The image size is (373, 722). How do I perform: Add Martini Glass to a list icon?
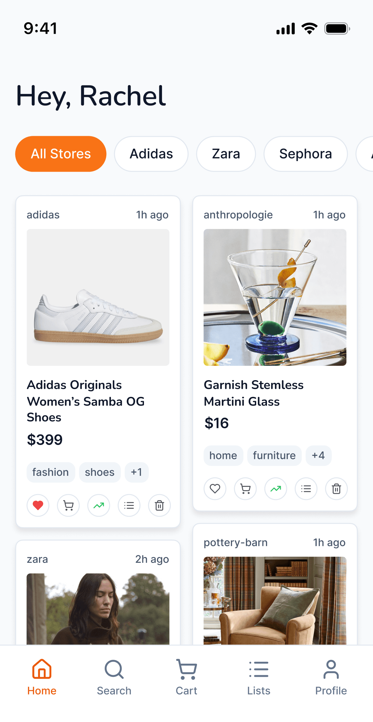coord(306,489)
